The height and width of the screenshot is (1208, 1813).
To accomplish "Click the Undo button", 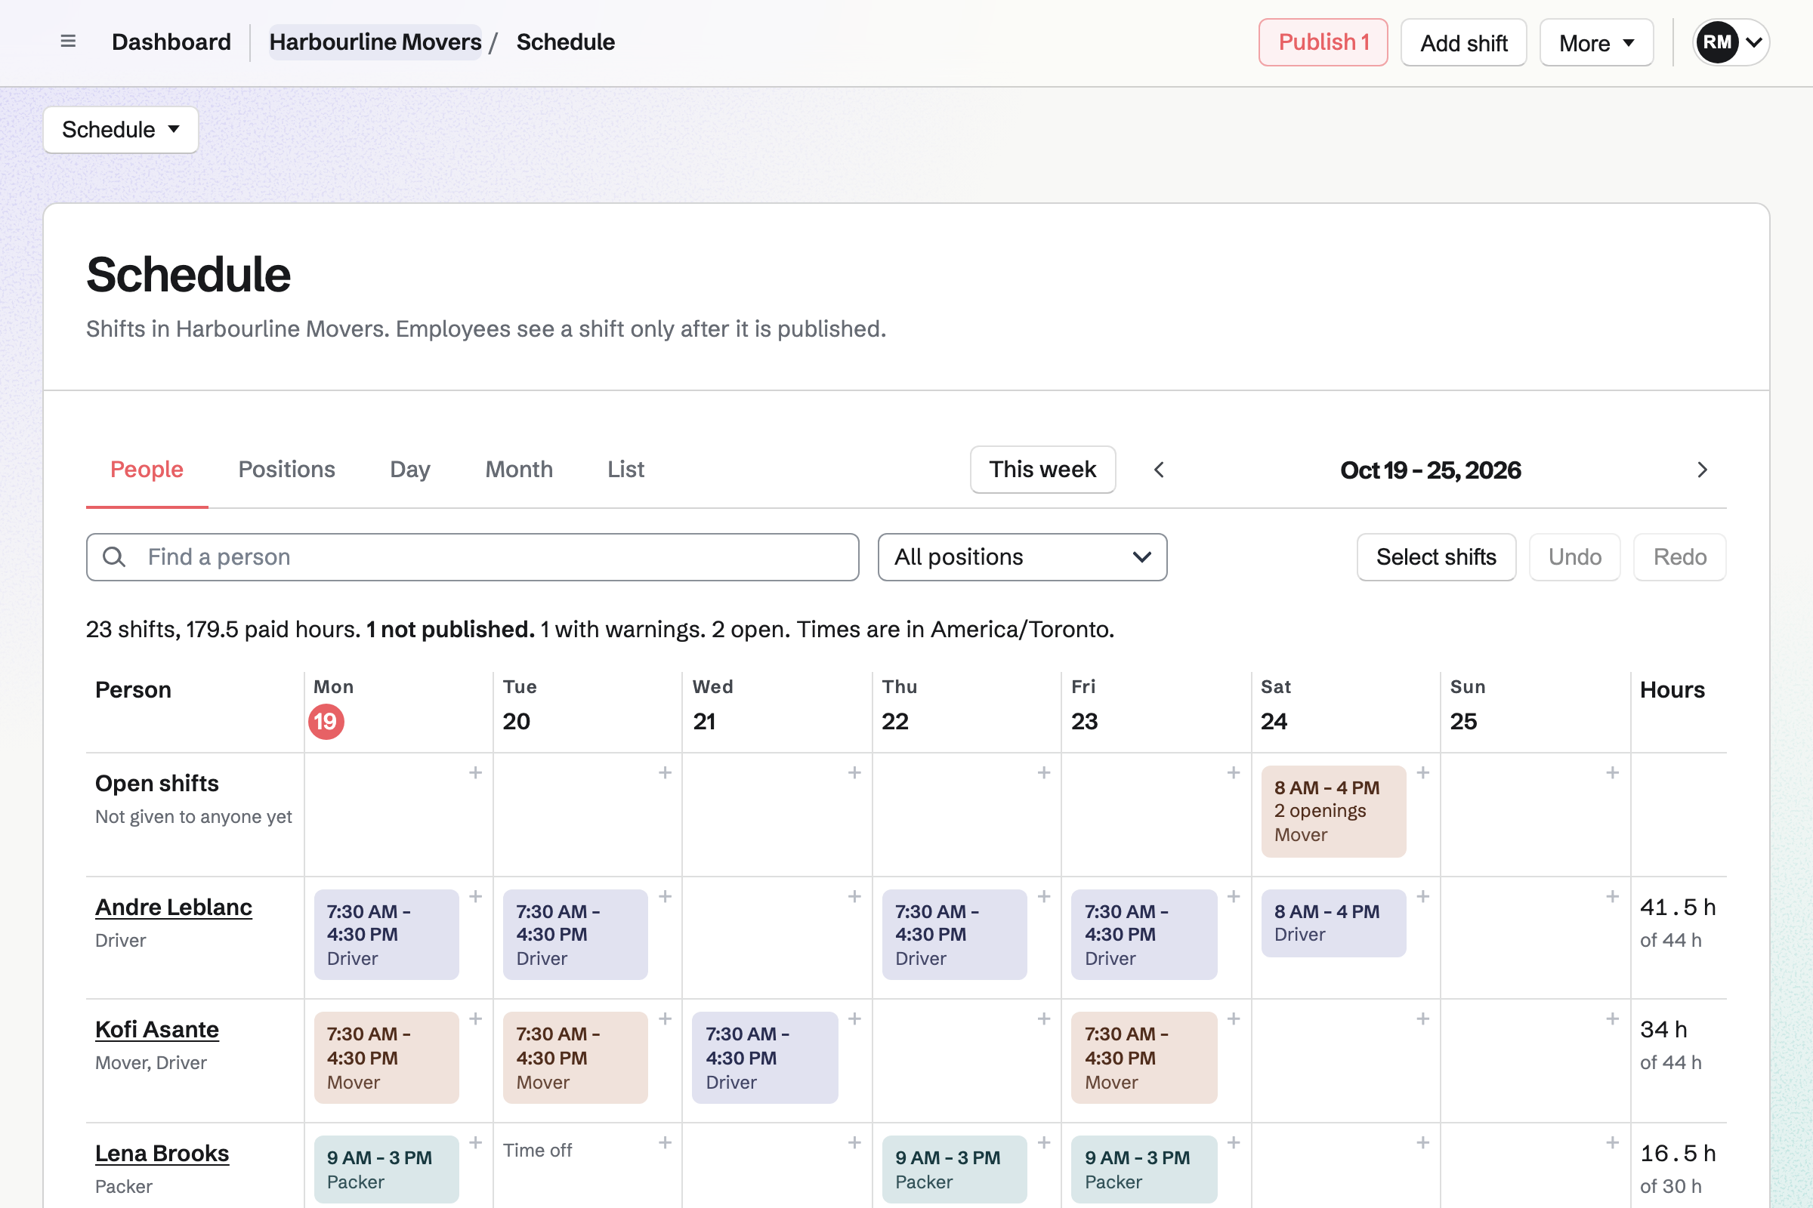I will click(1575, 557).
